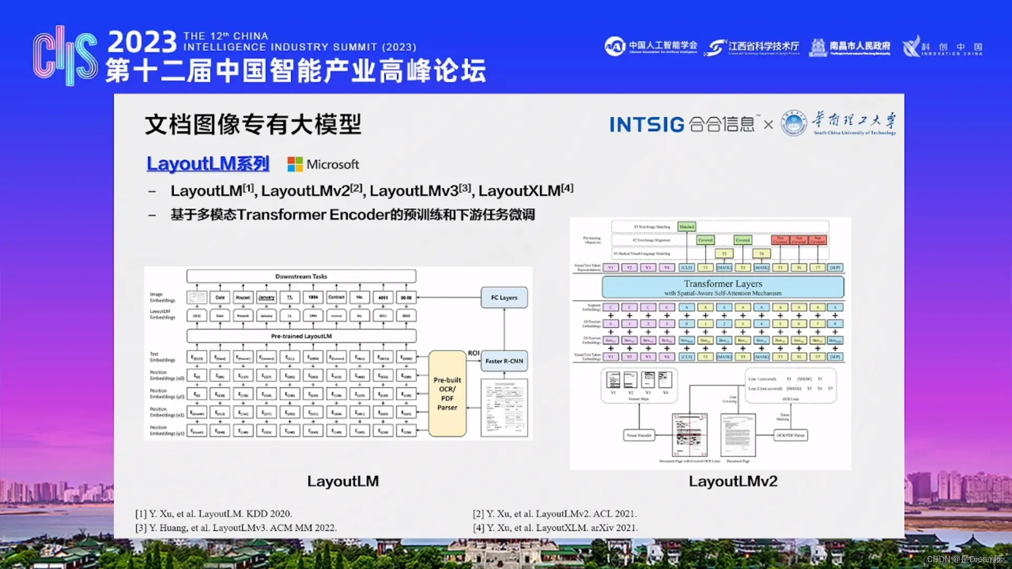Click the South China University seal
The image size is (1012, 569).
pyautogui.click(x=793, y=123)
